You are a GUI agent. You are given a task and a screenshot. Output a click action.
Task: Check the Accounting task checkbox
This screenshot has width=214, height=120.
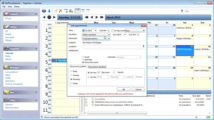coord(93,99)
